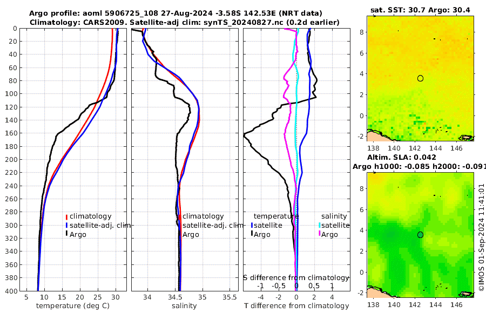This screenshot has height=313, width=486.
Task: Click the salinity tick label '35.5'
Action: point(230,297)
